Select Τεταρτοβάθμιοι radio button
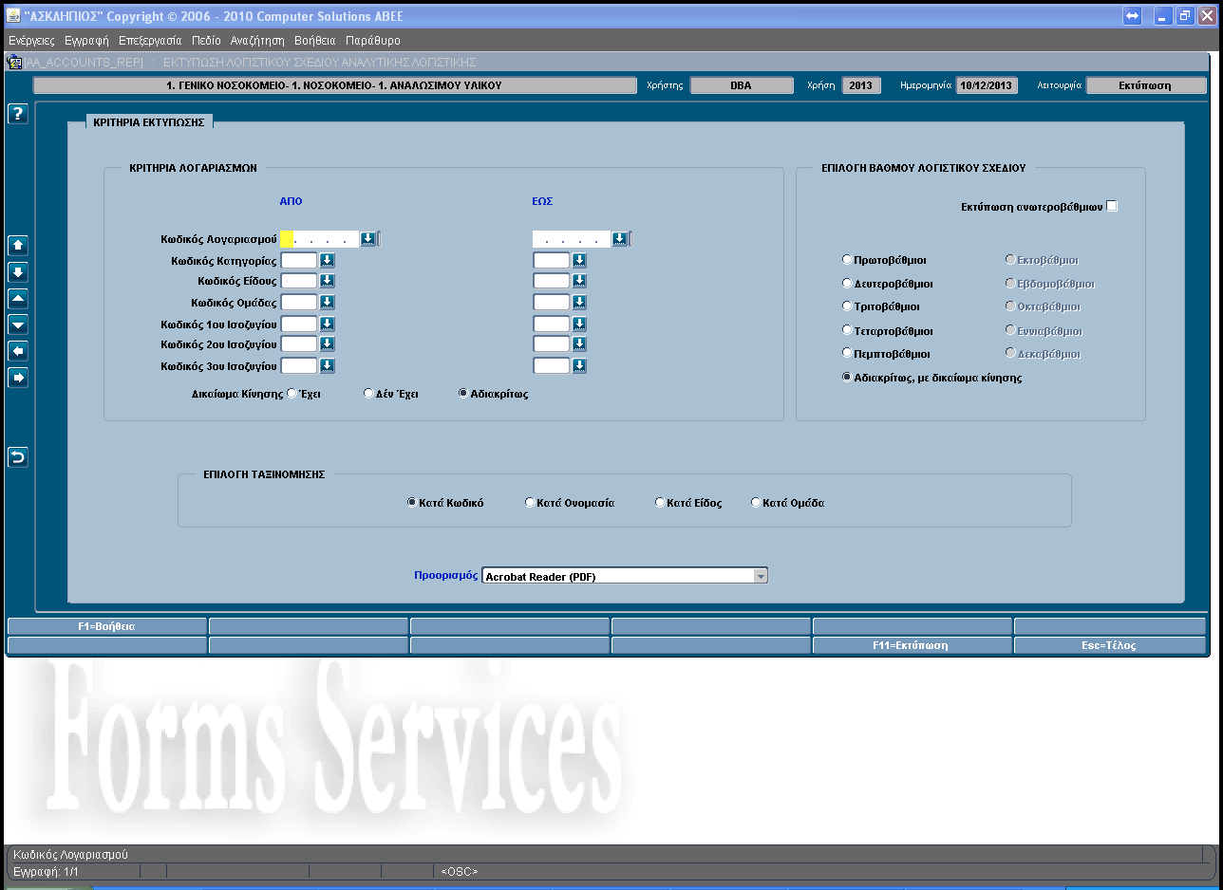This screenshot has width=1223, height=890. tap(847, 330)
